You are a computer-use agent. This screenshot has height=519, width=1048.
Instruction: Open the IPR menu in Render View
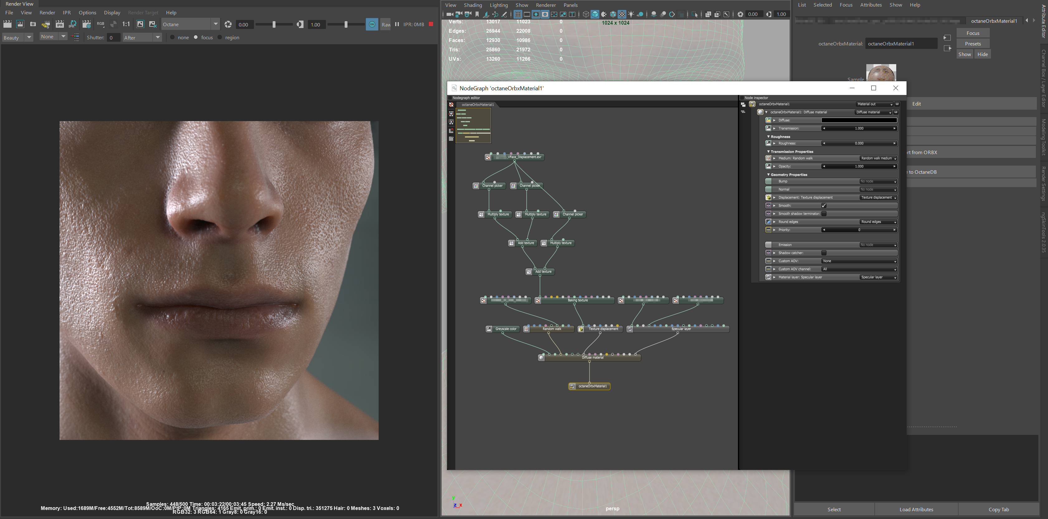(x=67, y=12)
